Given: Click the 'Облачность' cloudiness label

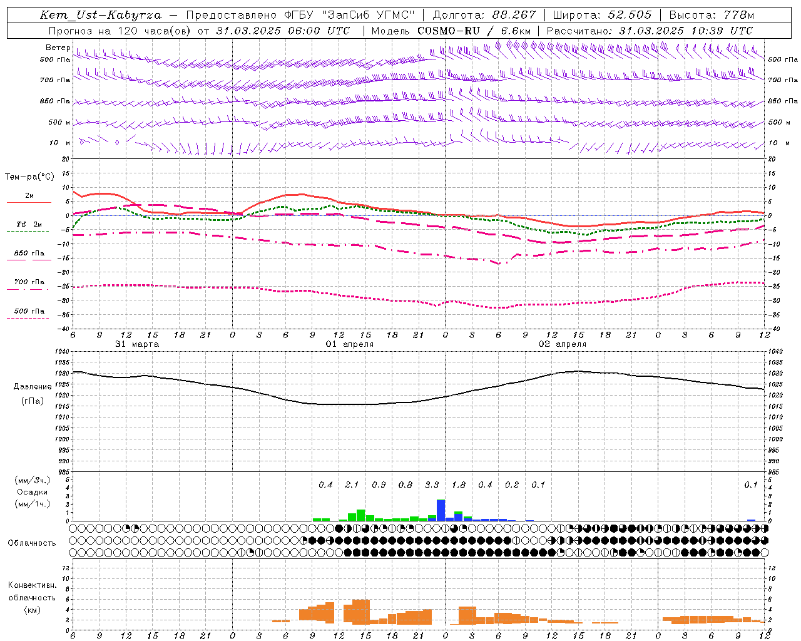Looking at the screenshot, I should coord(31,543).
